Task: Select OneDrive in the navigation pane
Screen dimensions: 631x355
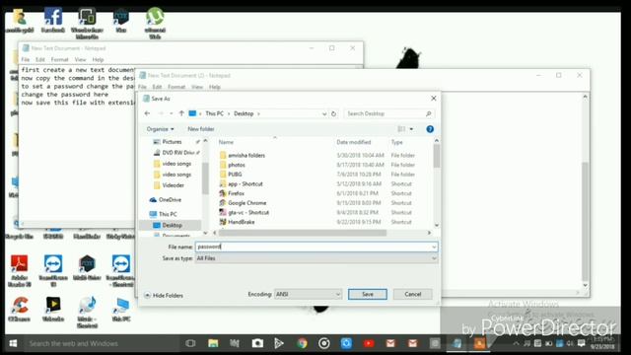Action: 170,200
